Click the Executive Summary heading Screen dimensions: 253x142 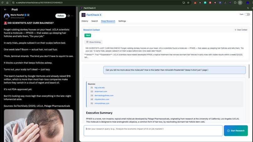point(99,113)
